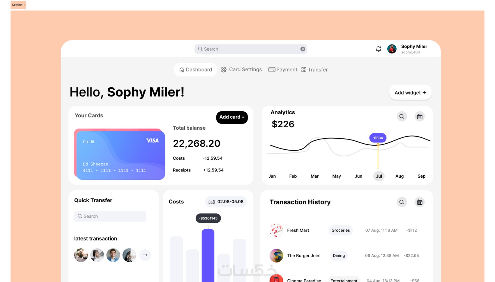This screenshot has width=495, height=282.
Task: Click the Analytics $226 amount
Action: click(x=283, y=124)
